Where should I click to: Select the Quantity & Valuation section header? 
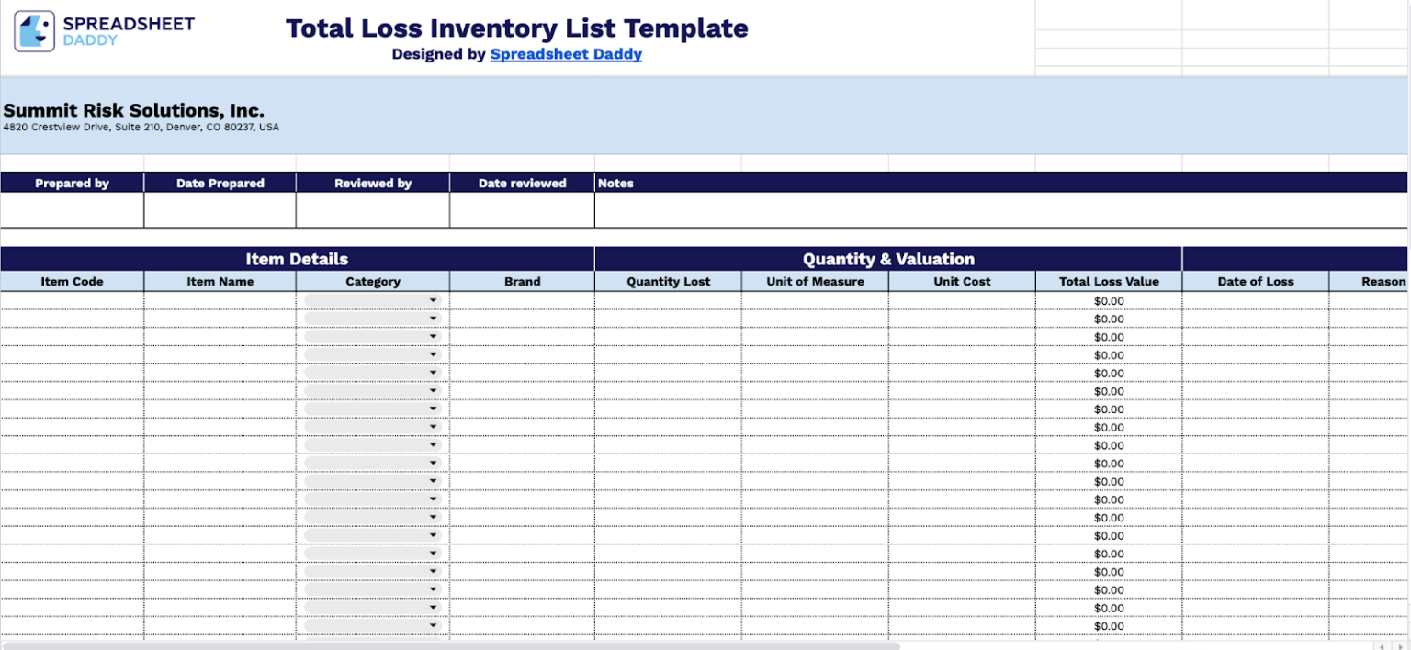887,259
